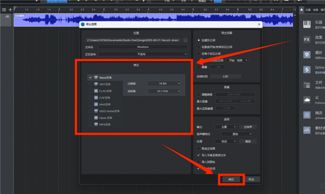
Task: Open the FX effects icon in browser
Action: [307, 39]
